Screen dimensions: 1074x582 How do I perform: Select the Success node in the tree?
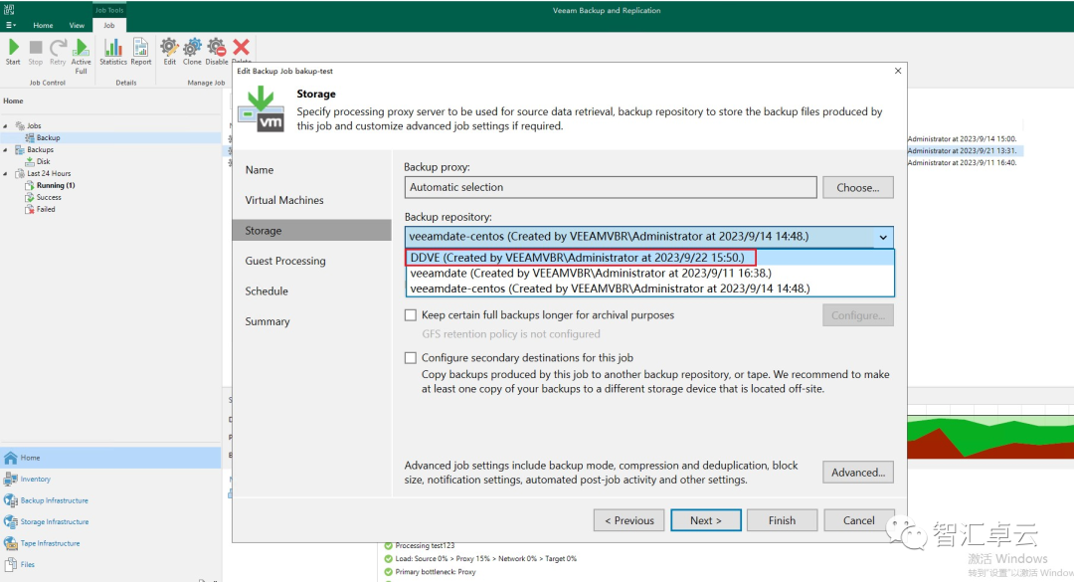(x=48, y=197)
